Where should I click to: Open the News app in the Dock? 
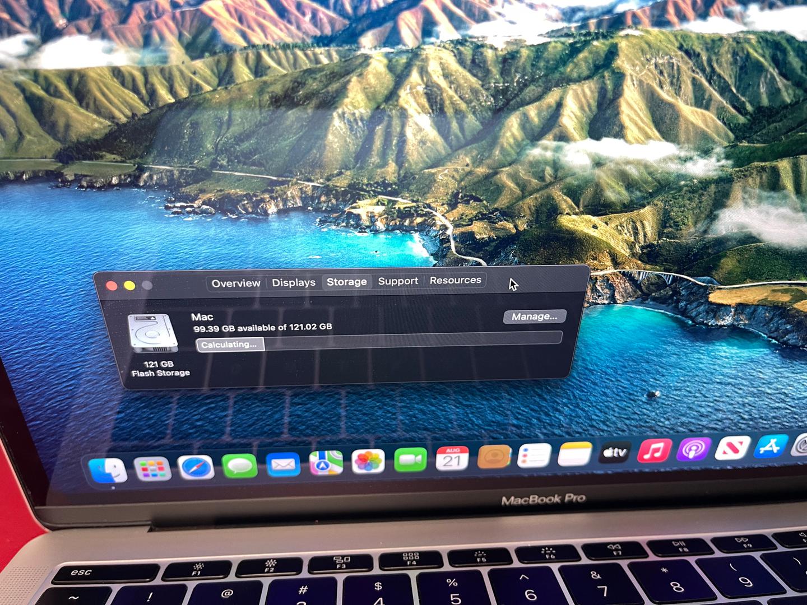(732, 447)
